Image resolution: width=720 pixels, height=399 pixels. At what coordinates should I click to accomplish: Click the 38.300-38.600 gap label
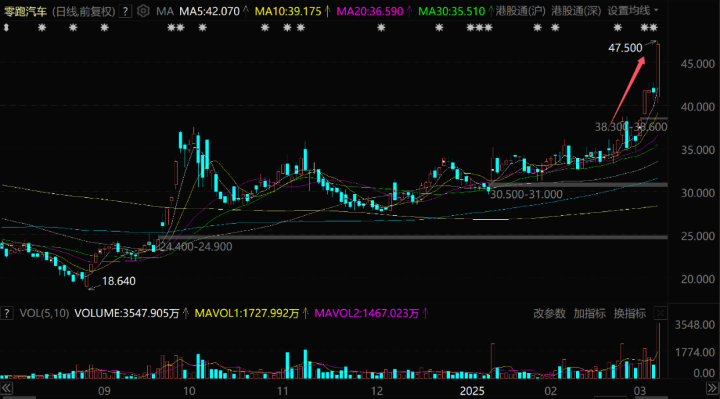point(631,127)
